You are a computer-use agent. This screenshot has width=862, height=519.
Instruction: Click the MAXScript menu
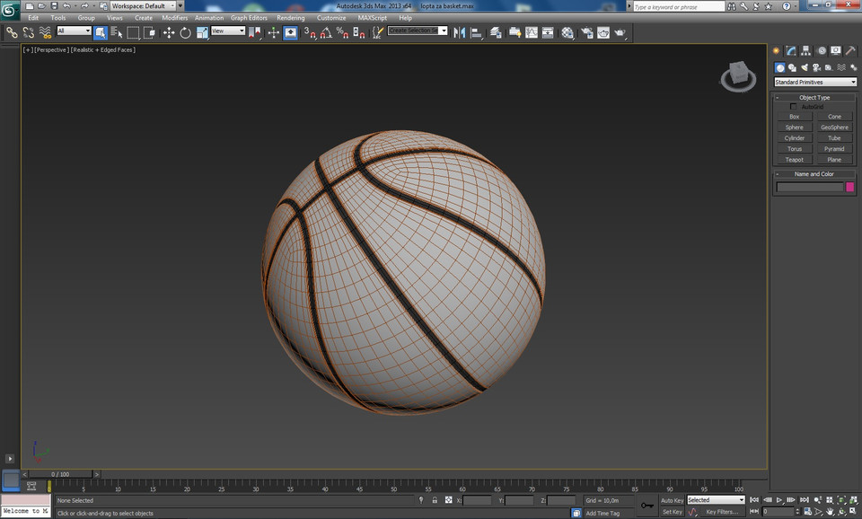pyautogui.click(x=372, y=17)
